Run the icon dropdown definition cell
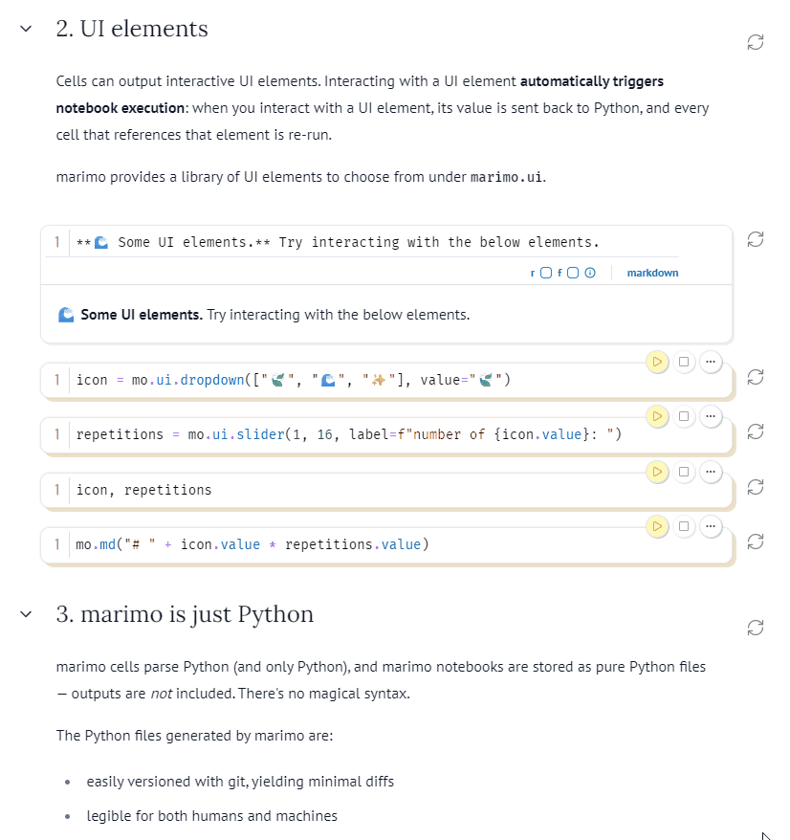This screenshot has height=840, width=790. tap(657, 362)
